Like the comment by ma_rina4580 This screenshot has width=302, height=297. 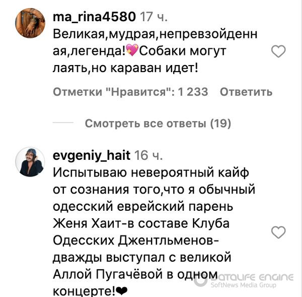click(x=278, y=51)
